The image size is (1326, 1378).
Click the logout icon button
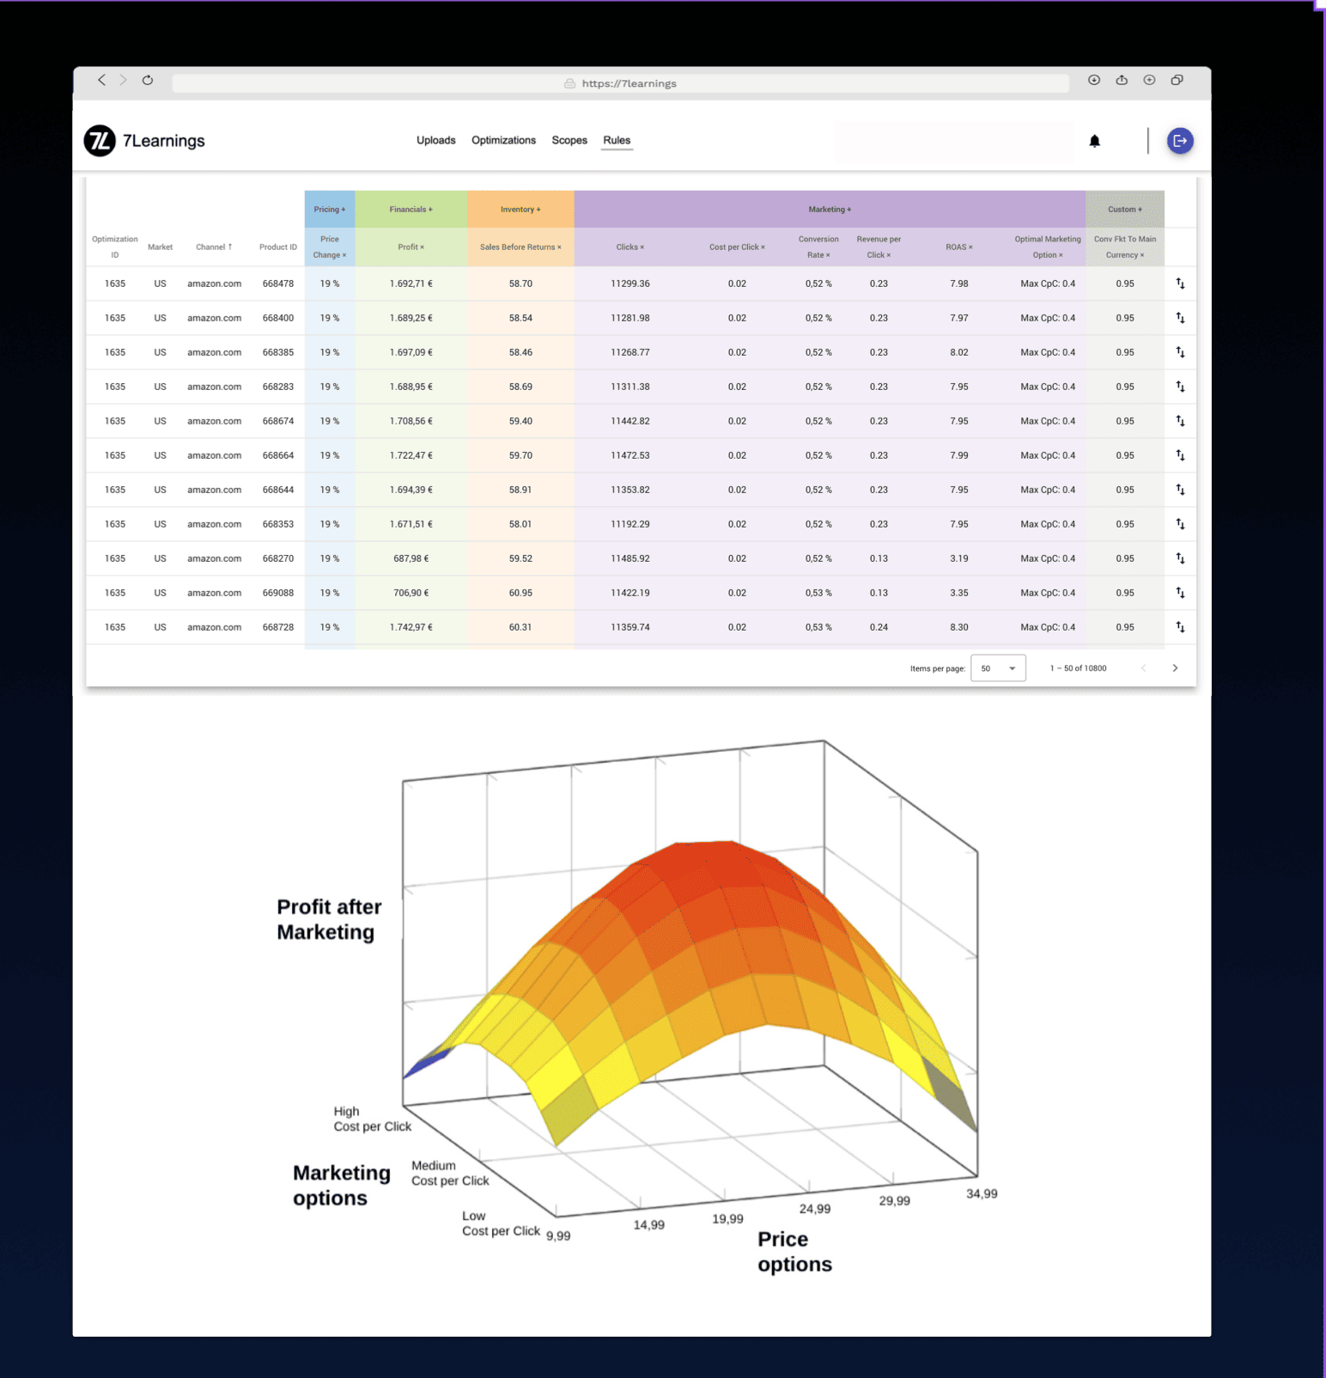[x=1180, y=141]
